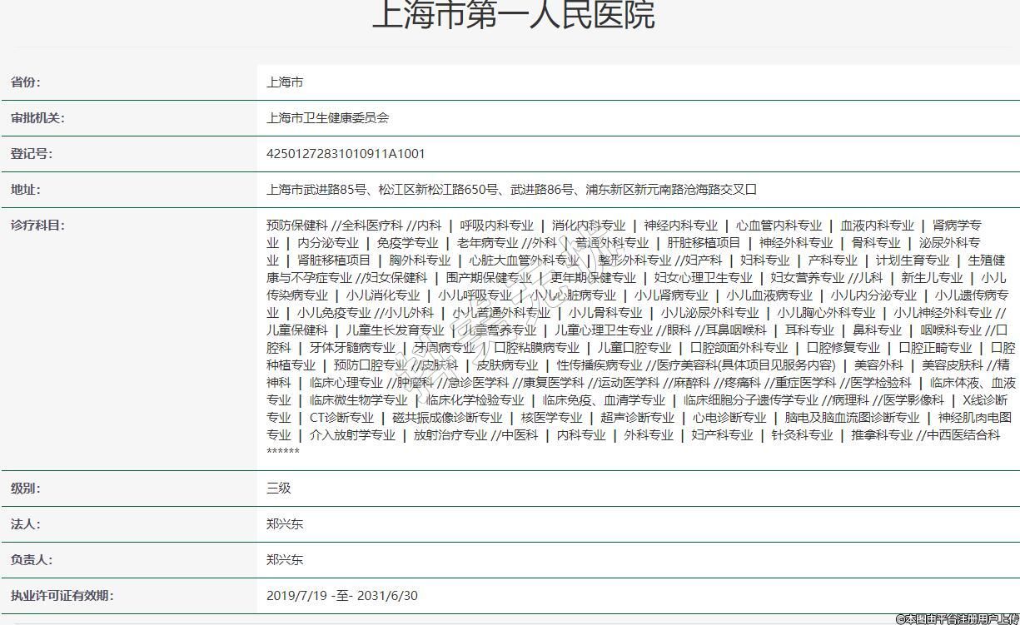Click registration number 42501272831010911A1001
Viewport: 1020px width, 625px height.
click(x=346, y=154)
